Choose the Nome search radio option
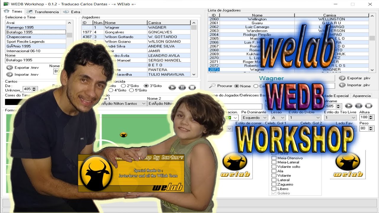This screenshot has width=379, height=213. pos(237,86)
